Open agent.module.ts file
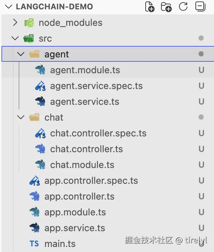This screenshot has width=214, height=252. (x=108, y=70)
